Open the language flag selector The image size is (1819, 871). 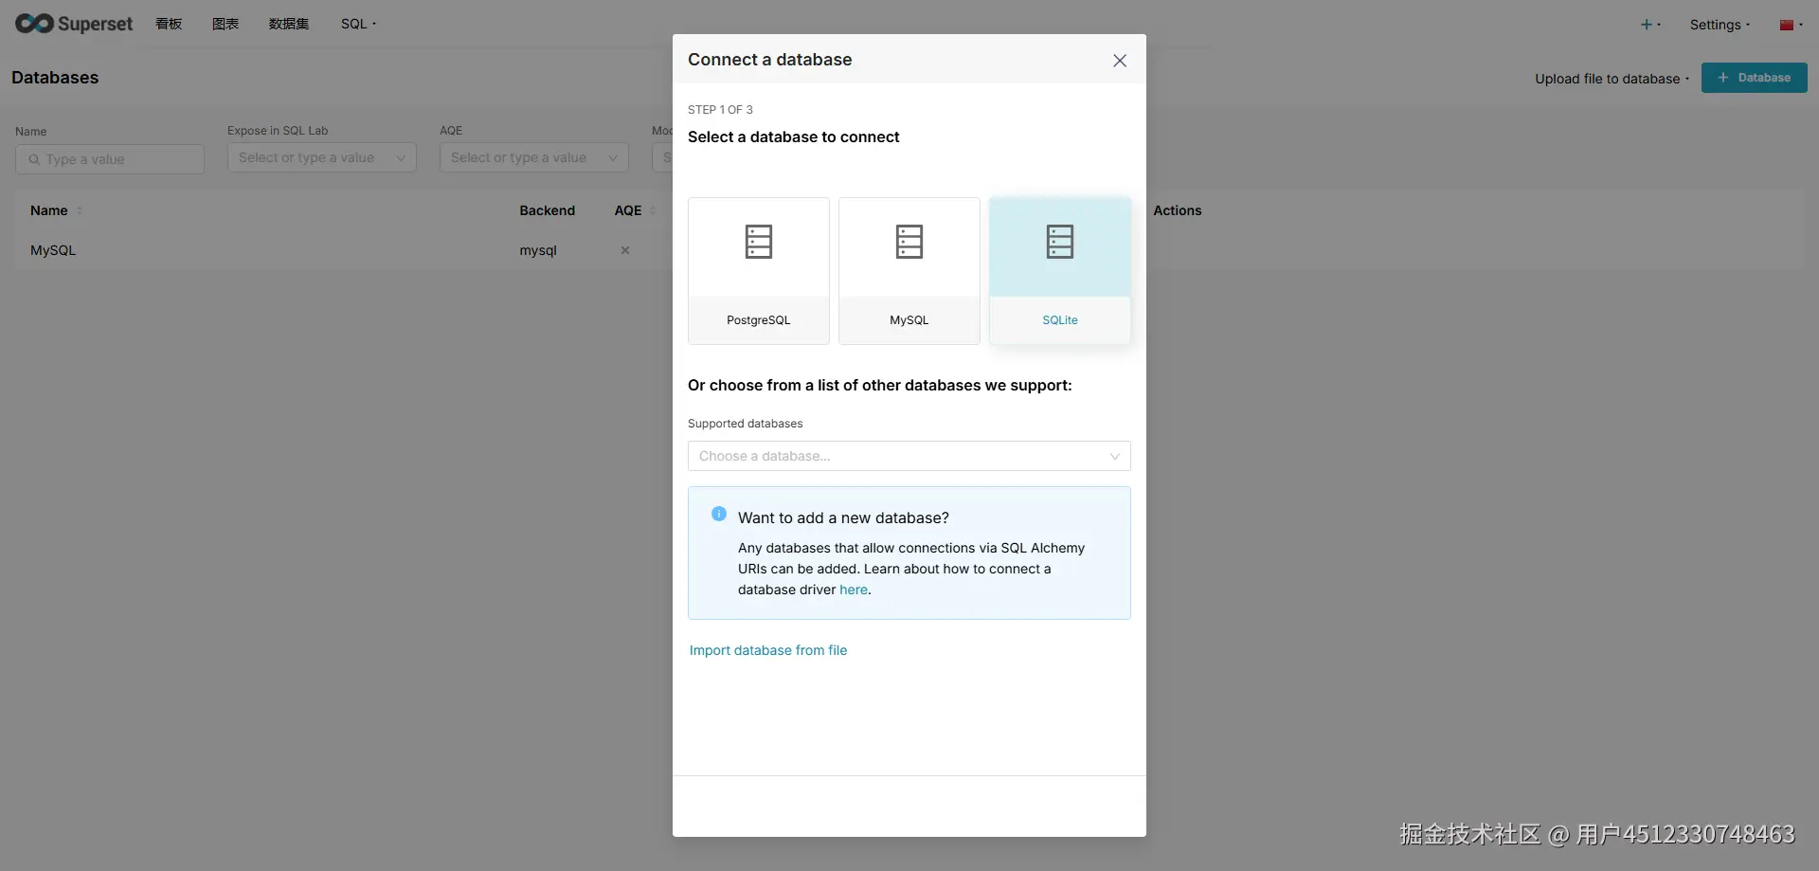pyautogui.click(x=1790, y=25)
